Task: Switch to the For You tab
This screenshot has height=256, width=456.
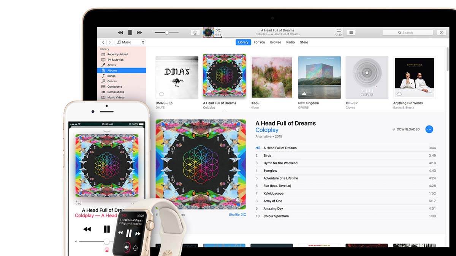Action: click(260, 42)
